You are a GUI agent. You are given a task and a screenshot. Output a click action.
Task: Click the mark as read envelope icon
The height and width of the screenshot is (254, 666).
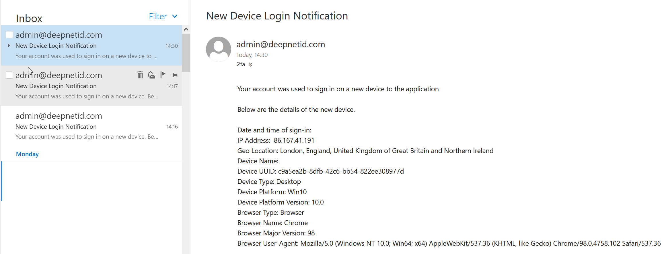pos(151,75)
